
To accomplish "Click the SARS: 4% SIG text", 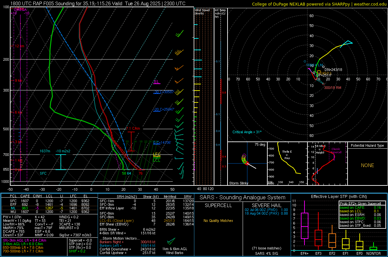I will coord(266,253).
